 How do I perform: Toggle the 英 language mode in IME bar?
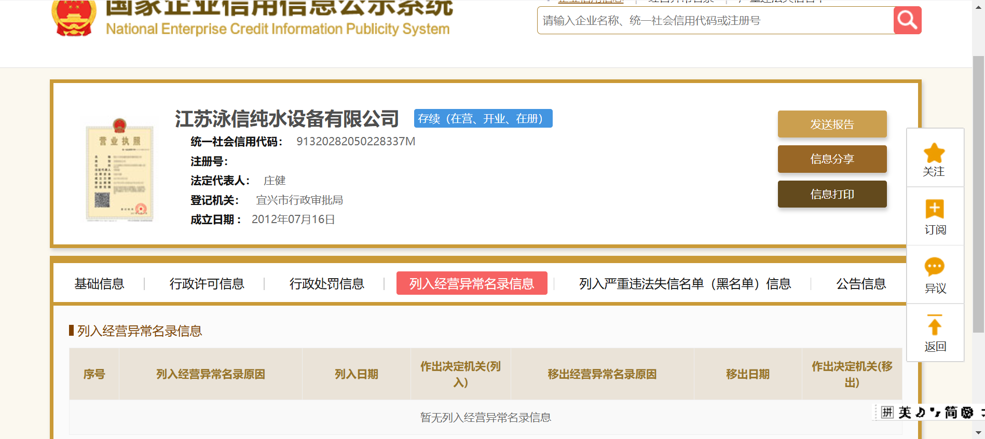coord(905,413)
